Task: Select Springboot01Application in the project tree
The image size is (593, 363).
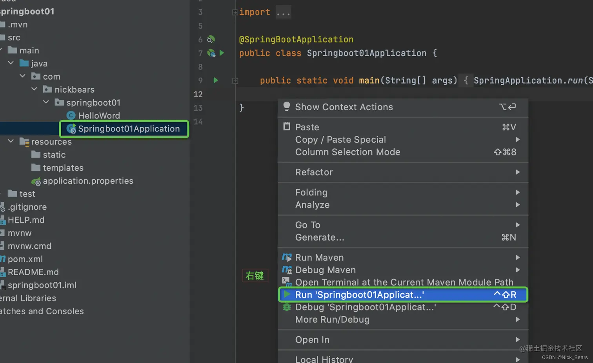Action: coord(129,129)
